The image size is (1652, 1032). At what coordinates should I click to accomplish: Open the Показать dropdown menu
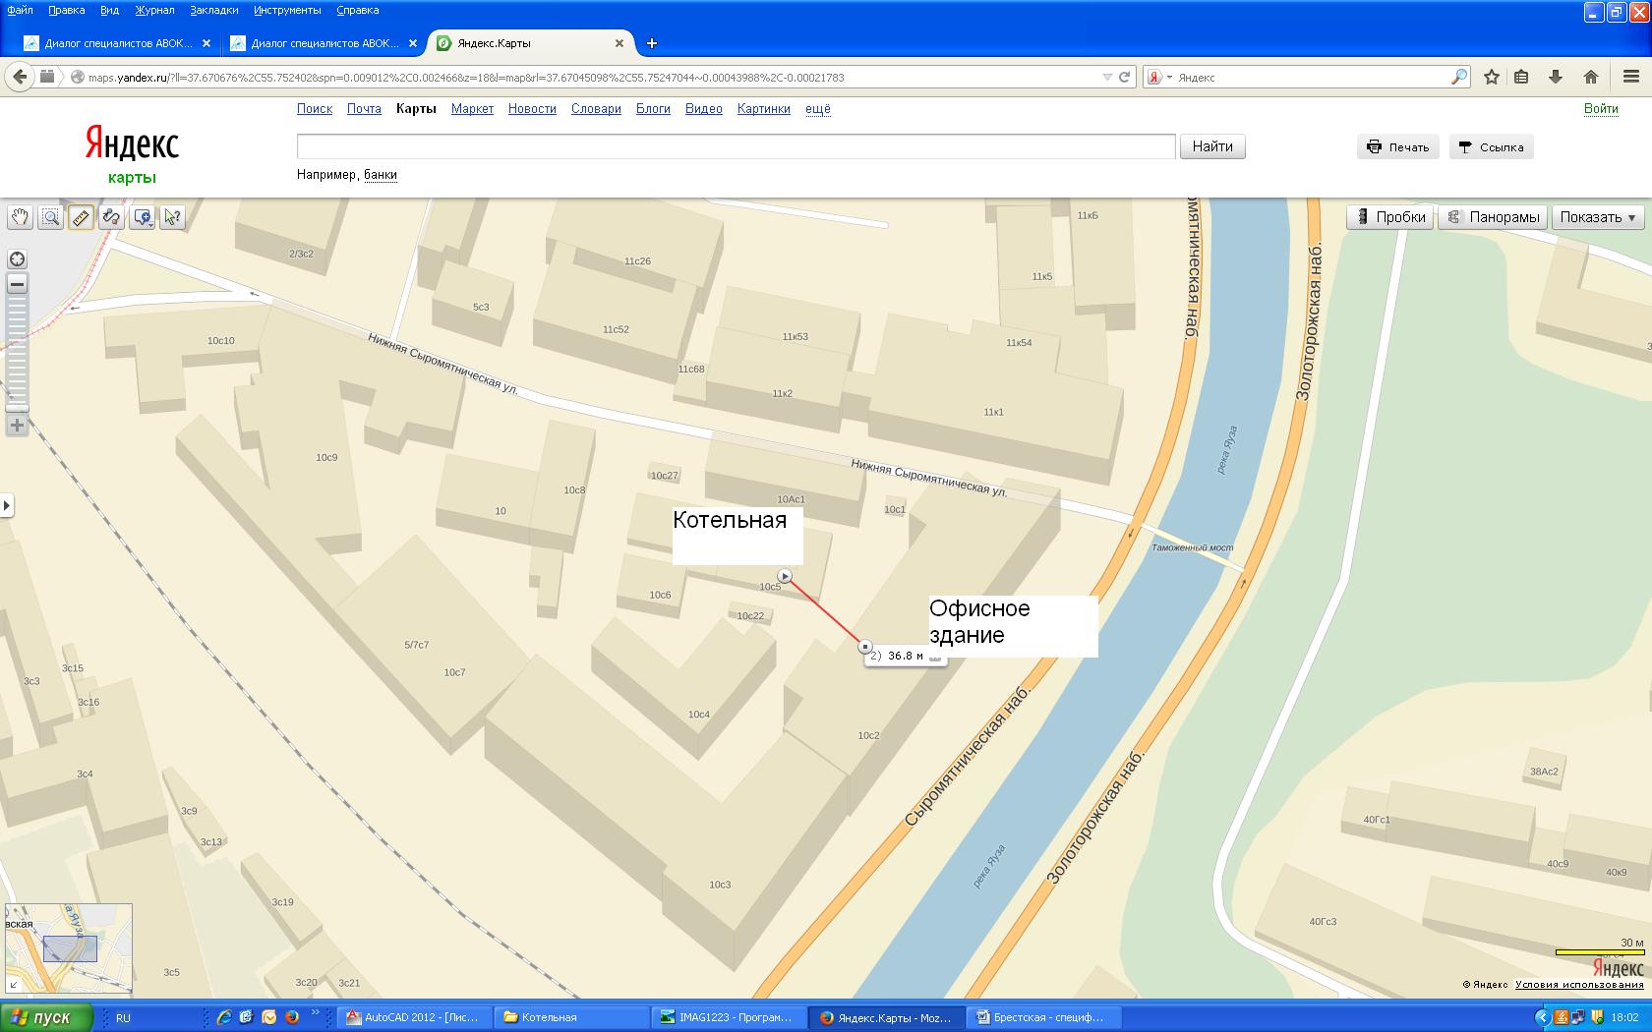[x=1597, y=217]
